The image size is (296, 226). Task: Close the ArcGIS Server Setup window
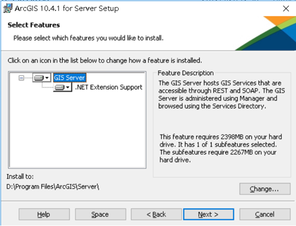(x=286, y=8)
